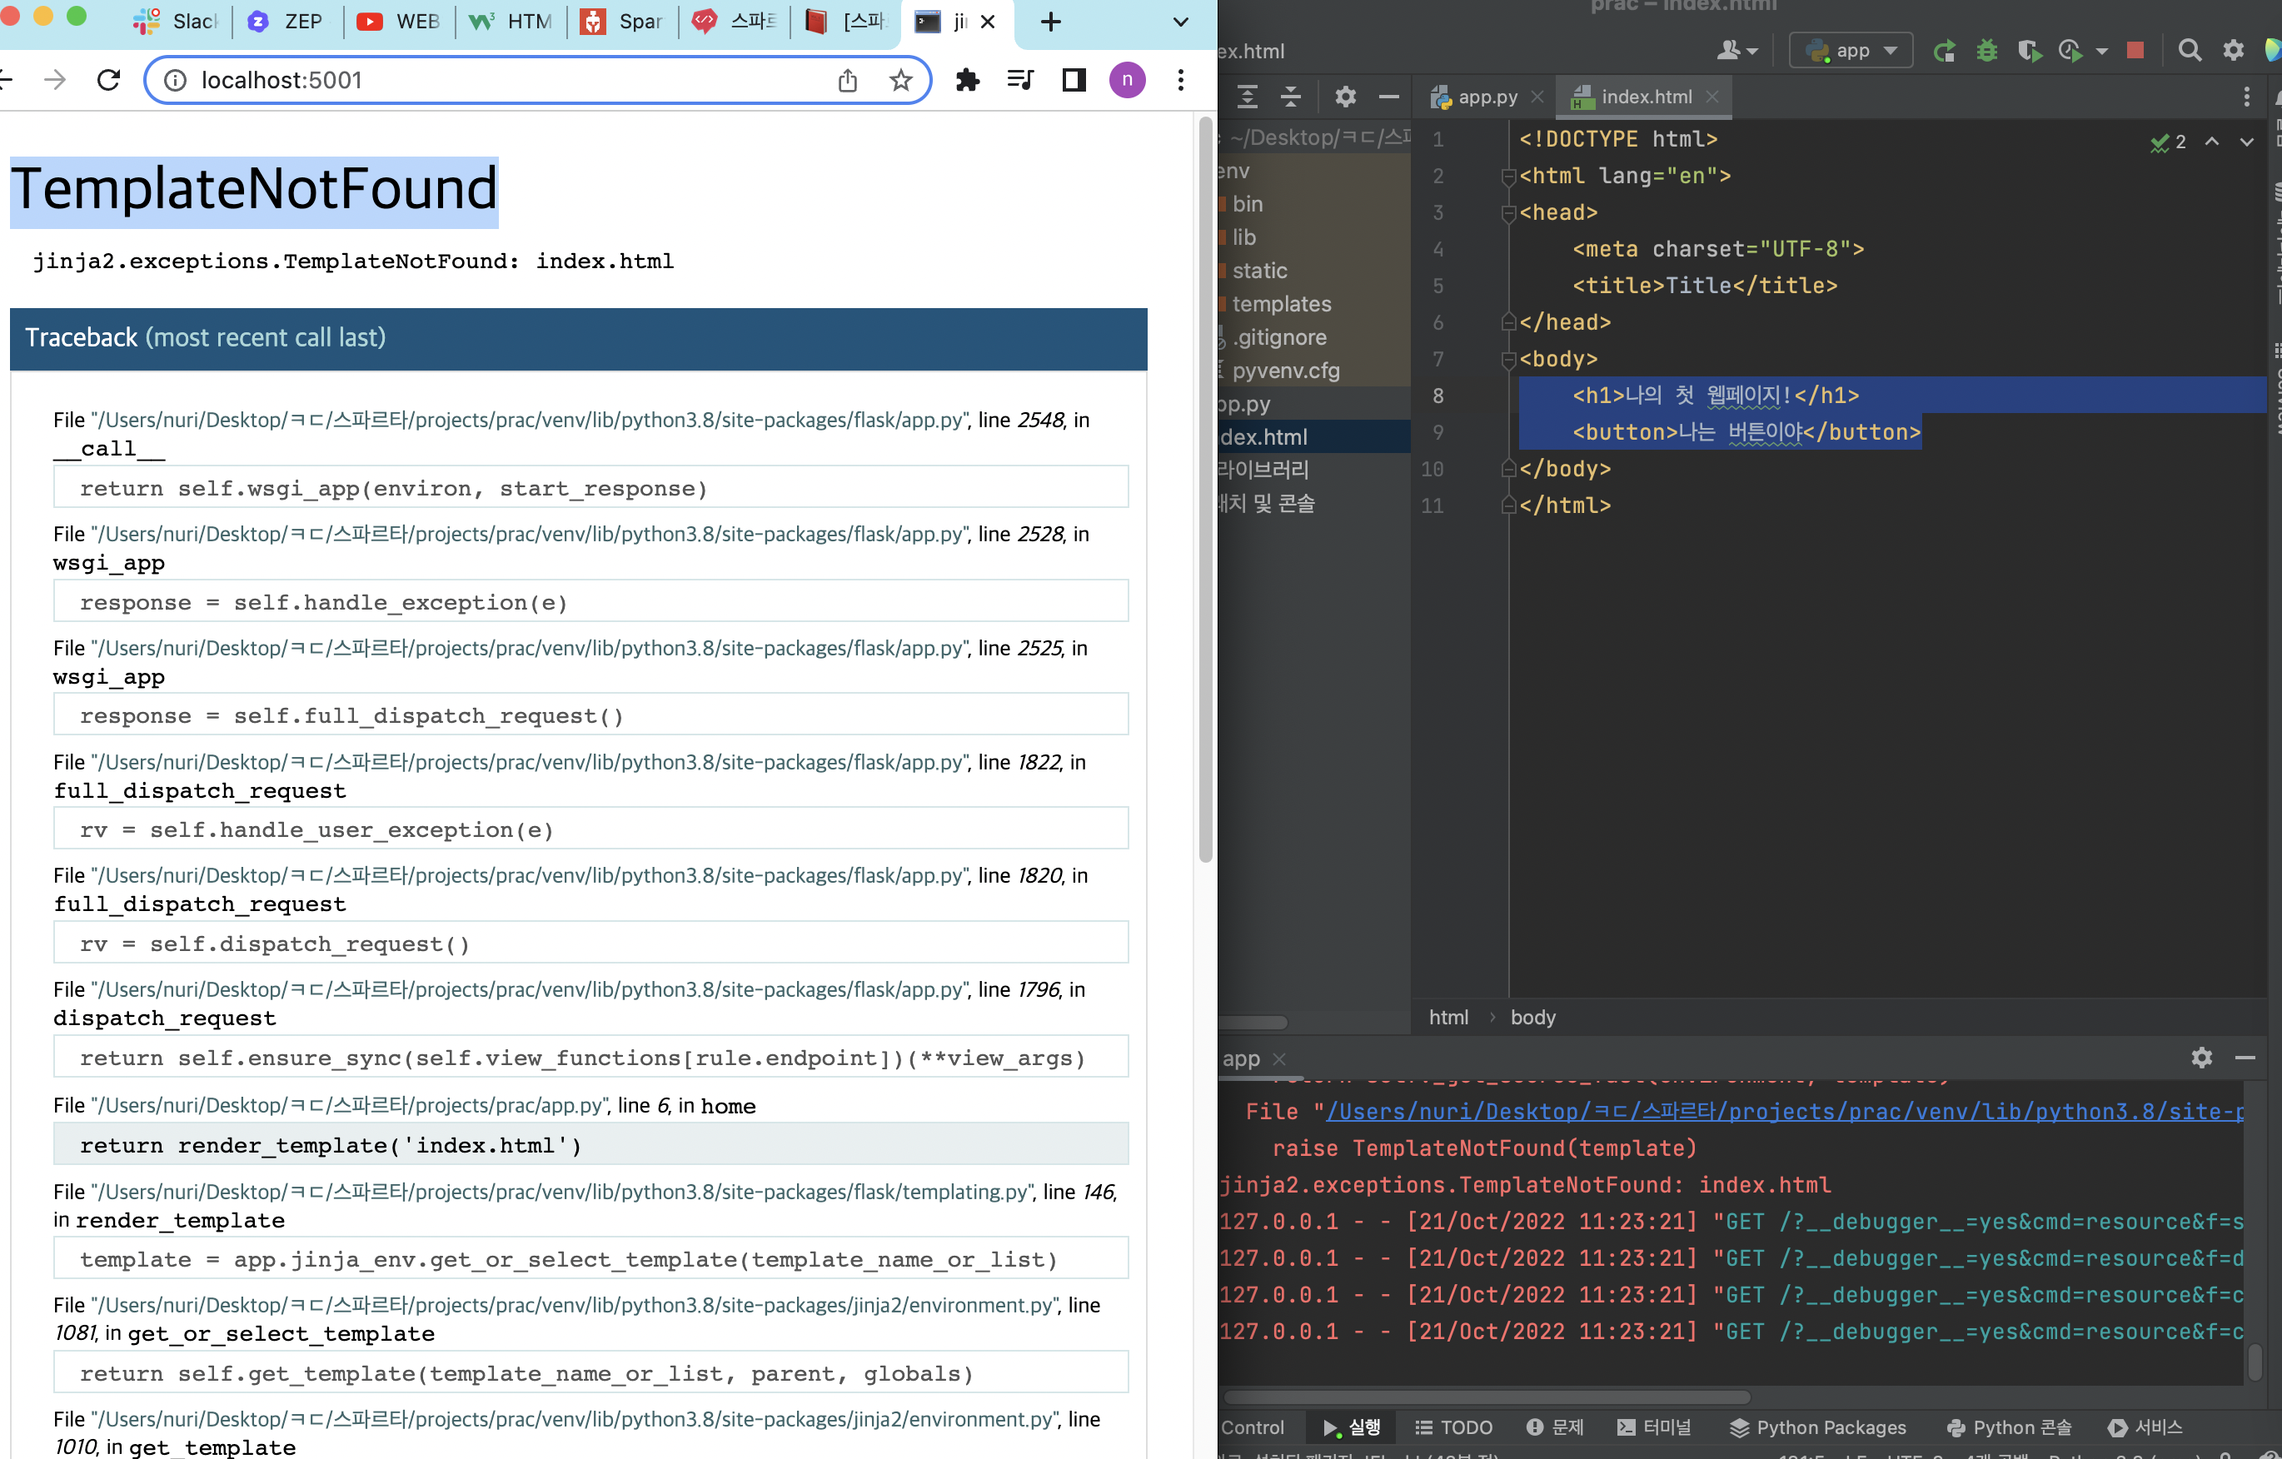The image size is (2282, 1459).
Task: Open editor inspections widget showing 2
Action: click(x=2168, y=142)
